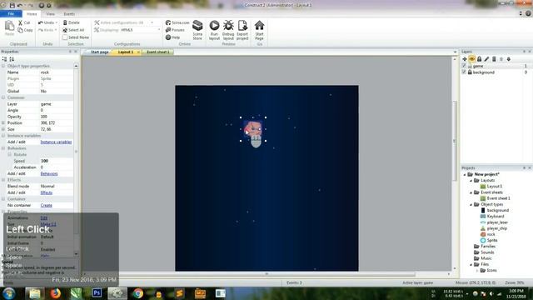Click the Save icon in title bar

pos(12,5)
